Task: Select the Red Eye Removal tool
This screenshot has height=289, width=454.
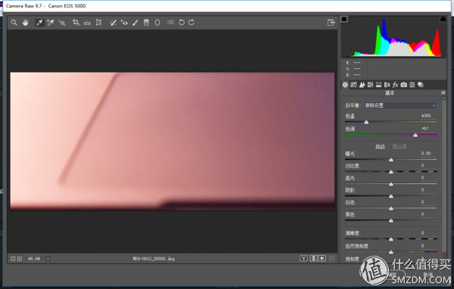Action: click(x=124, y=22)
